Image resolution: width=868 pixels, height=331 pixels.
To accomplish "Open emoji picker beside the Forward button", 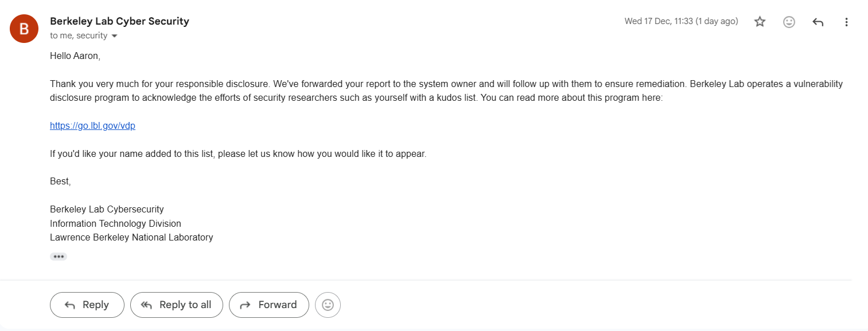I will pos(328,305).
